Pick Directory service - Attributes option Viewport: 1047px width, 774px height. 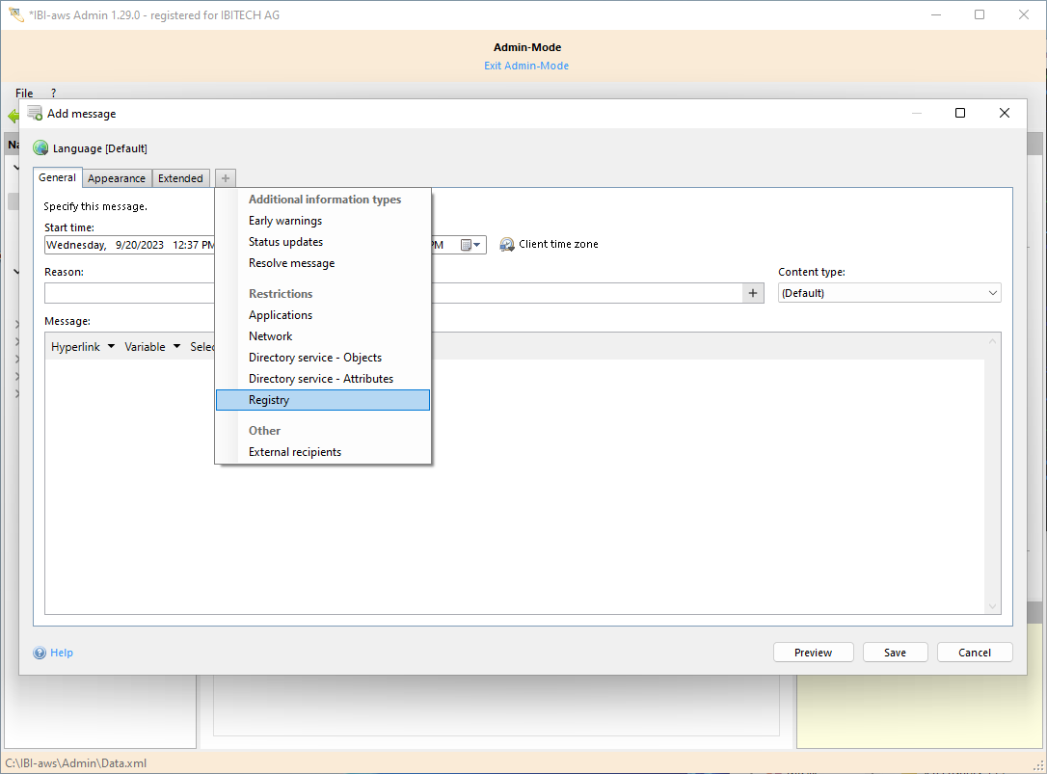tap(321, 379)
